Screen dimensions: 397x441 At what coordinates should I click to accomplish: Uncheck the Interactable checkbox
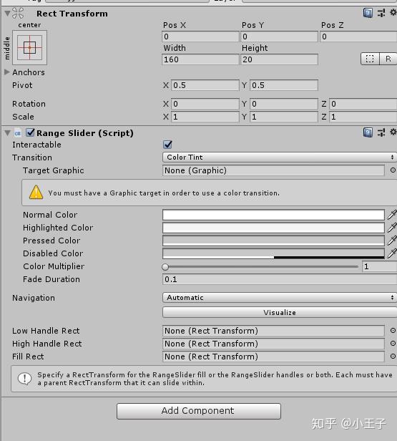(x=167, y=145)
